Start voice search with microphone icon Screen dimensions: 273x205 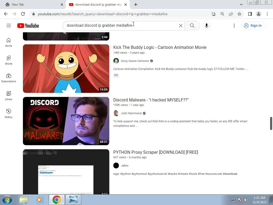[x=207, y=26]
